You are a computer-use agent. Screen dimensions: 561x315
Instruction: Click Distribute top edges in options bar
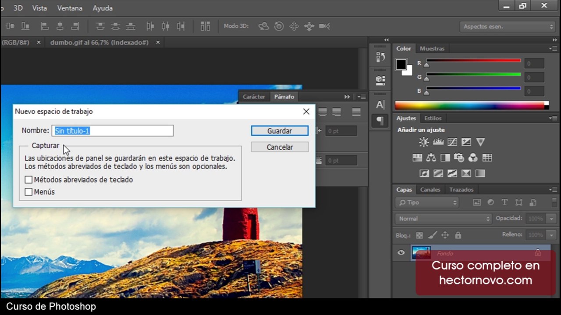[100, 26]
